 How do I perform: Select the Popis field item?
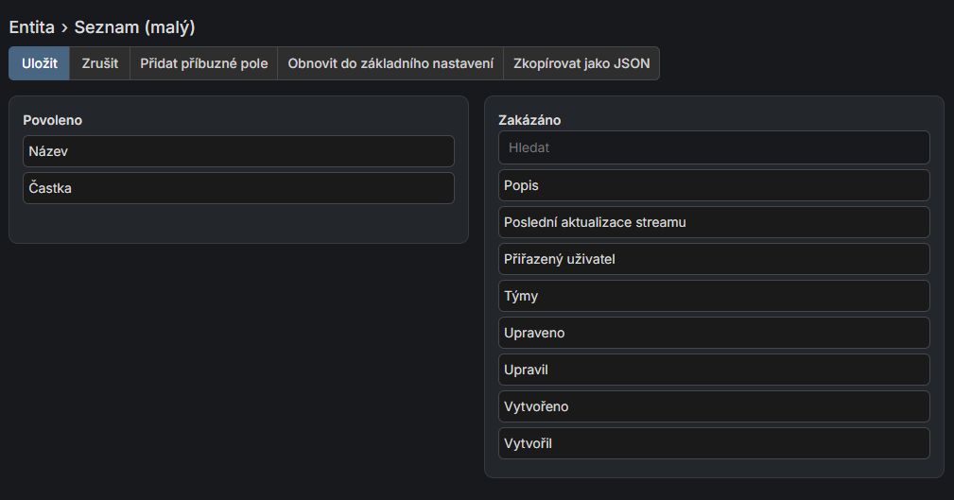pos(714,185)
